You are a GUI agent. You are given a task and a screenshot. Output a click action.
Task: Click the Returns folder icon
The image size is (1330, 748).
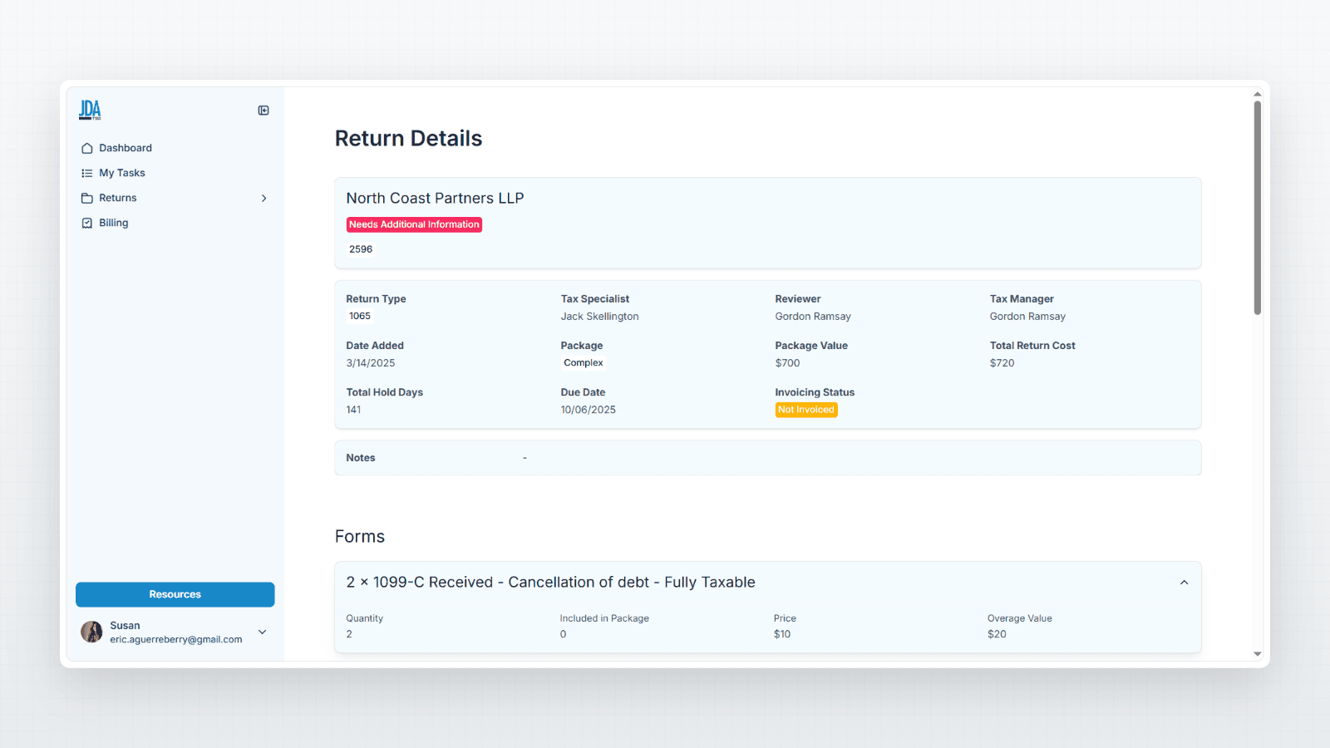coord(87,198)
